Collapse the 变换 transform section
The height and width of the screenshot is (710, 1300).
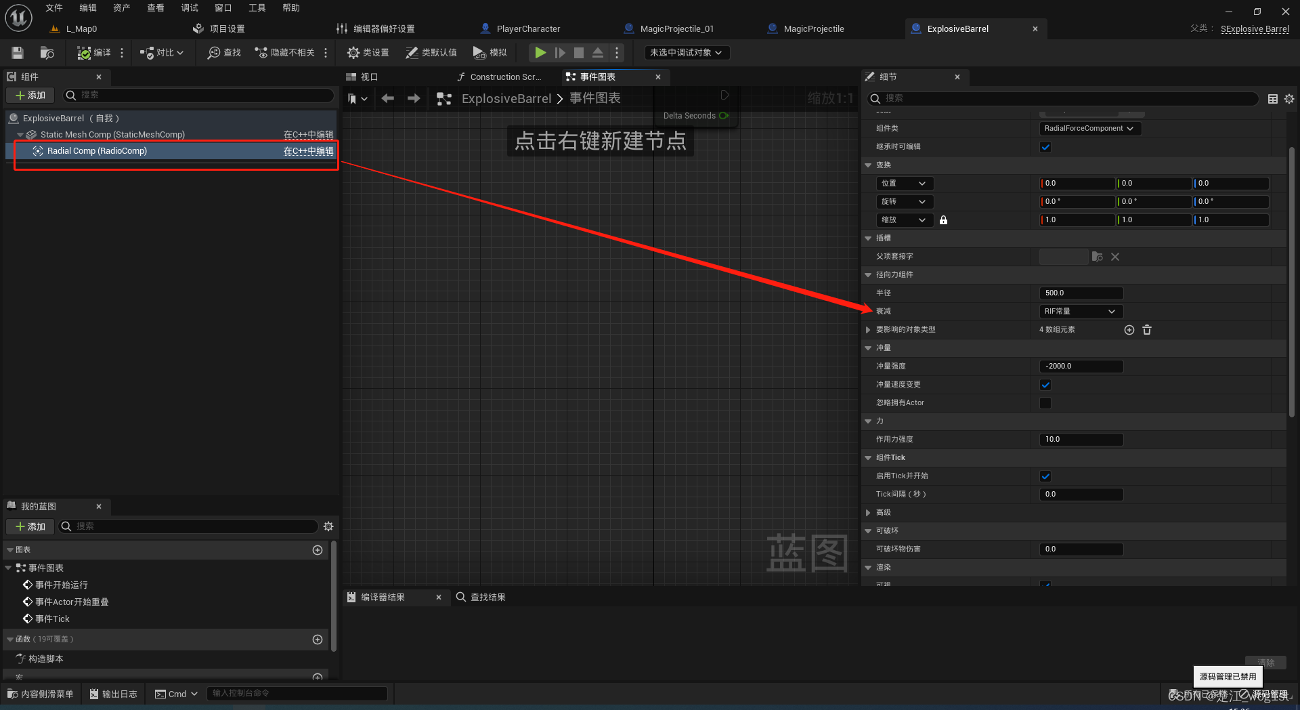point(868,165)
